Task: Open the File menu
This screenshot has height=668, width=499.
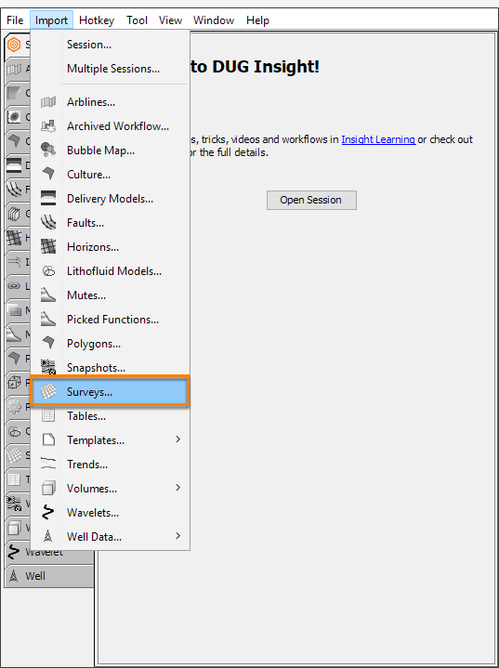Action: click(15, 20)
